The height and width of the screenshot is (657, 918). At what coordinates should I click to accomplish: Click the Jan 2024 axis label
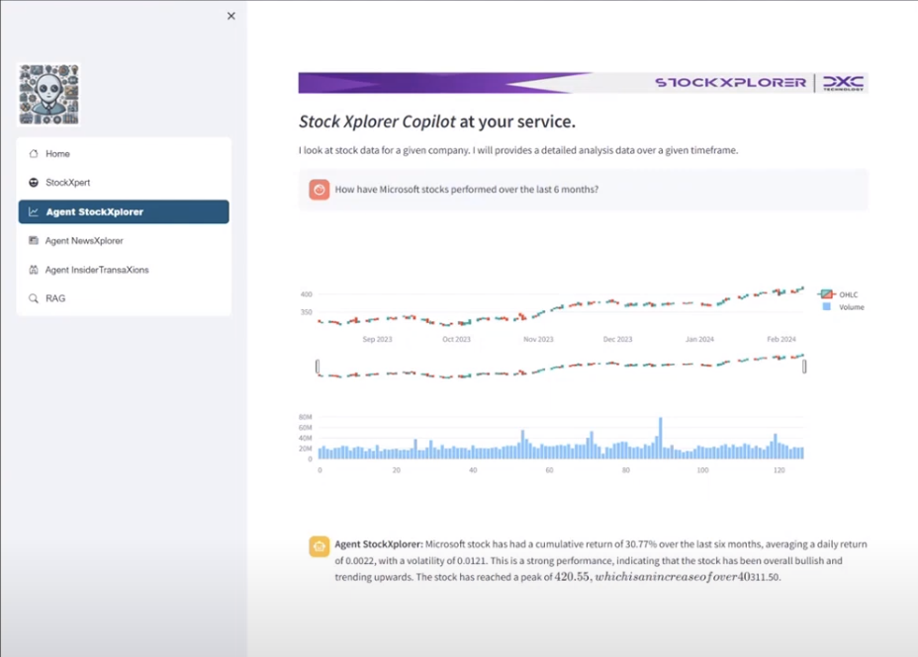pyautogui.click(x=699, y=339)
